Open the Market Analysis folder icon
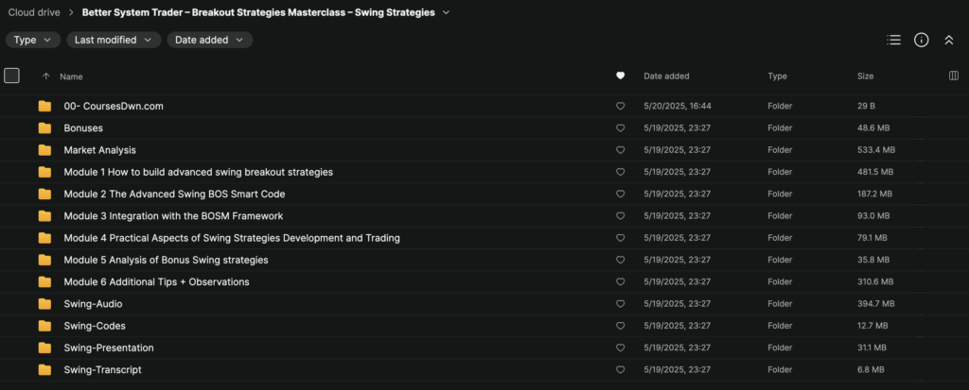The image size is (969, 390). tap(44, 150)
